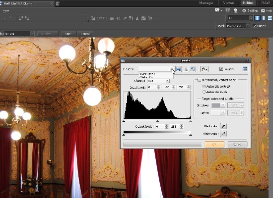Click the Shadows color swatch
Image resolution: width=273 pixels, height=198 pixels.
coord(216,105)
